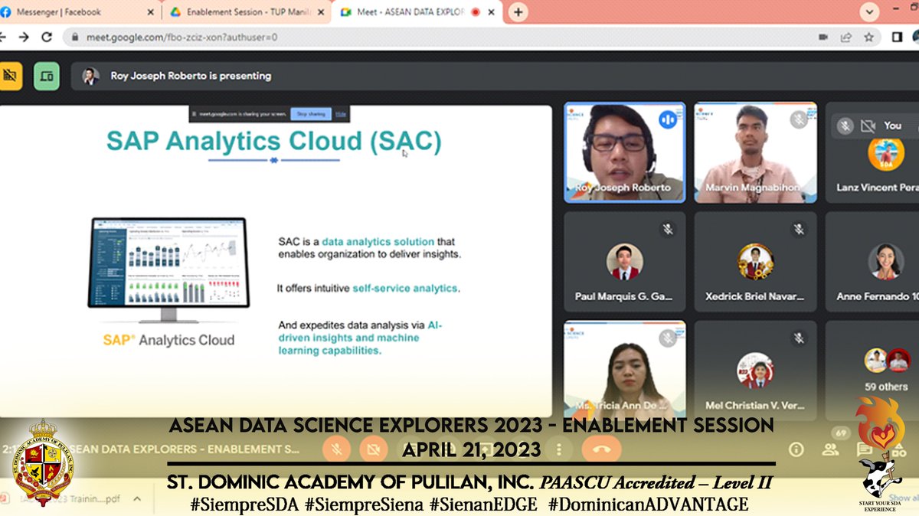Click 'Roy Joseph Roberto is presenting' text
The width and height of the screenshot is (919, 516).
pyautogui.click(x=191, y=76)
